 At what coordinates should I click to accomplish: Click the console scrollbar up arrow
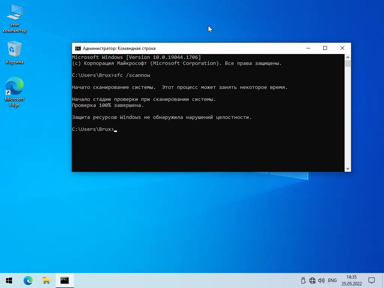[348, 57]
